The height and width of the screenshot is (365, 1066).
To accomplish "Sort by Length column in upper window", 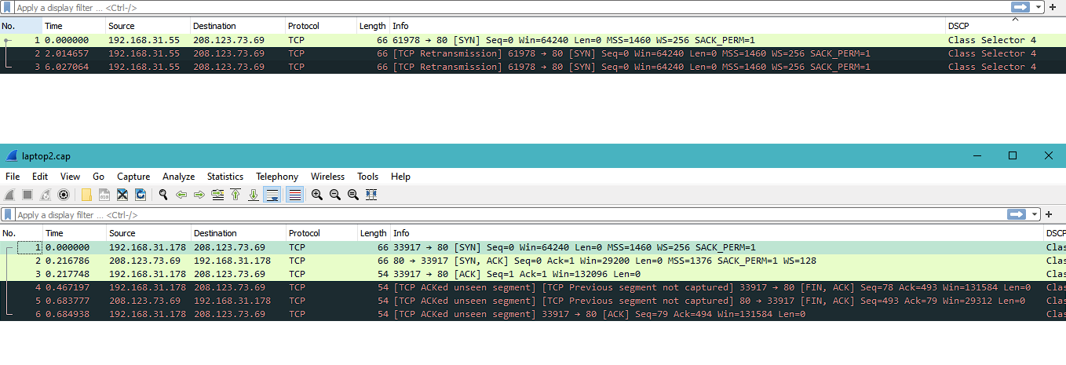I will click(372, 26).
